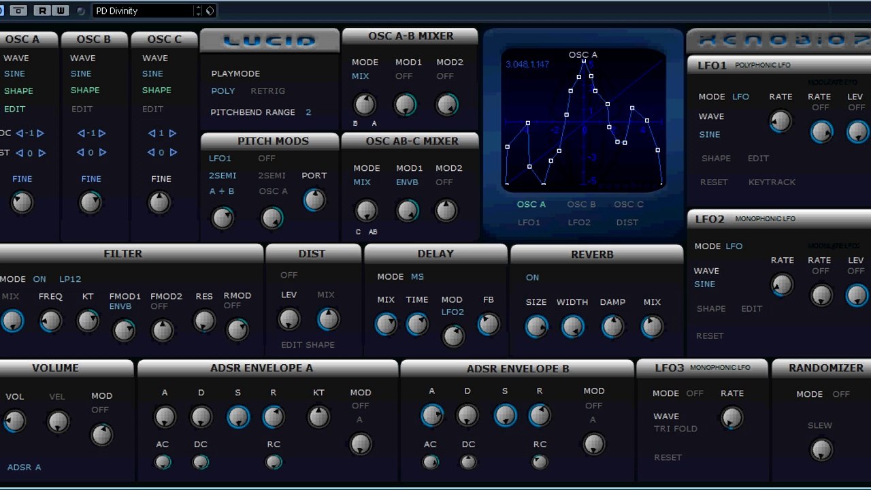Click RESET in the LFO1 panel
871x490 pixels.
[x=714, y=182]
